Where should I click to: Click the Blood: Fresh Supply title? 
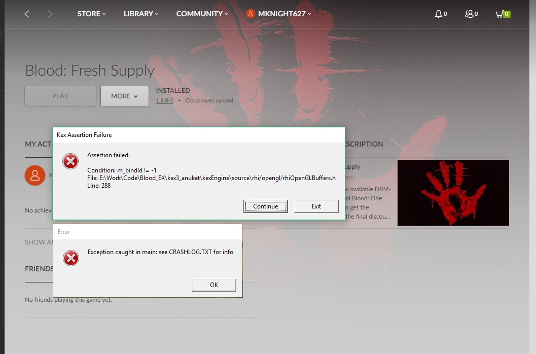[x=90, y=70]
